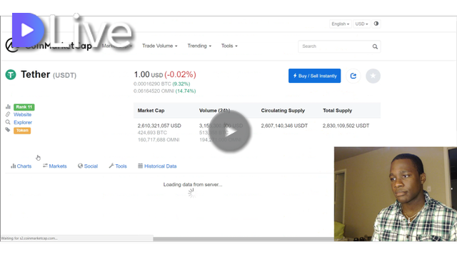Click the Loading data from server text
This screenshot has width=457, height=257.
193,184
